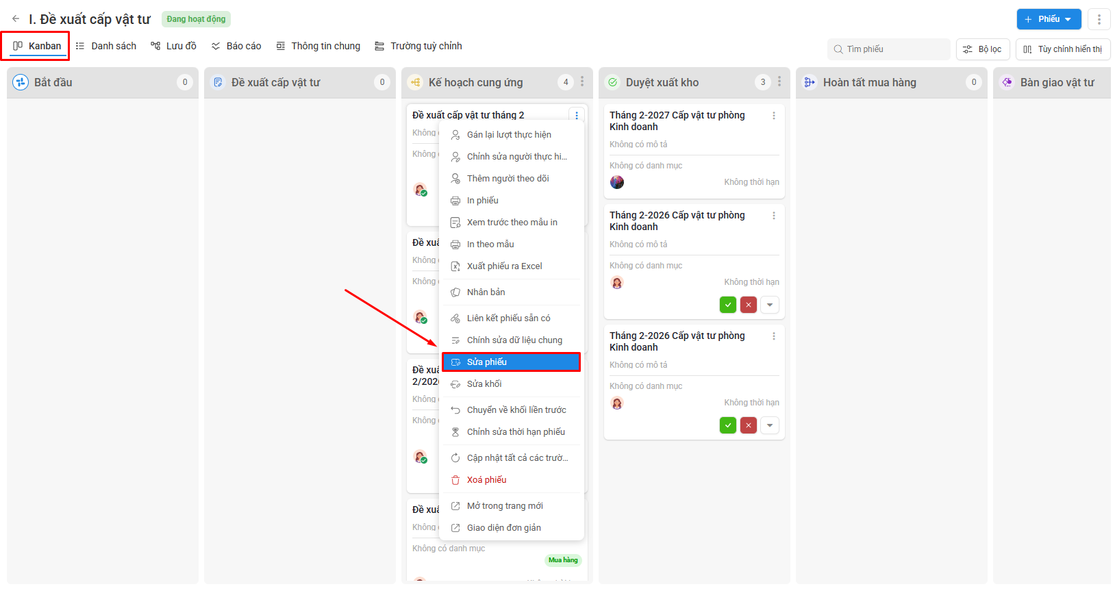Switch to Danh sách tab

point(106,46)
